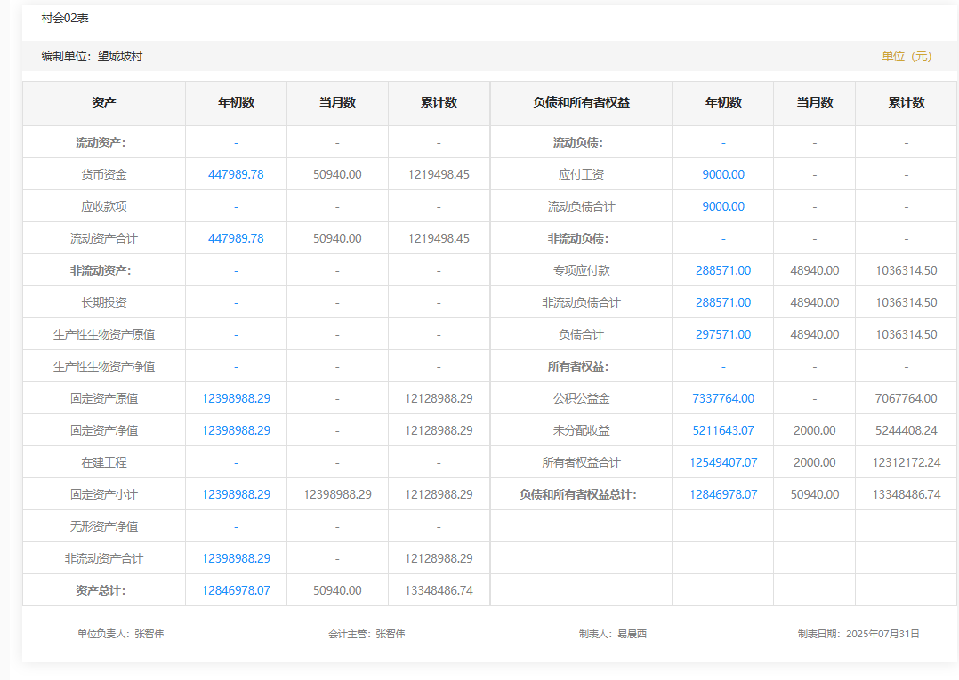Select 货币资金 累计数 cell 1219498.45
Screen dimensions: 959x680
click(x=439, y=174)
